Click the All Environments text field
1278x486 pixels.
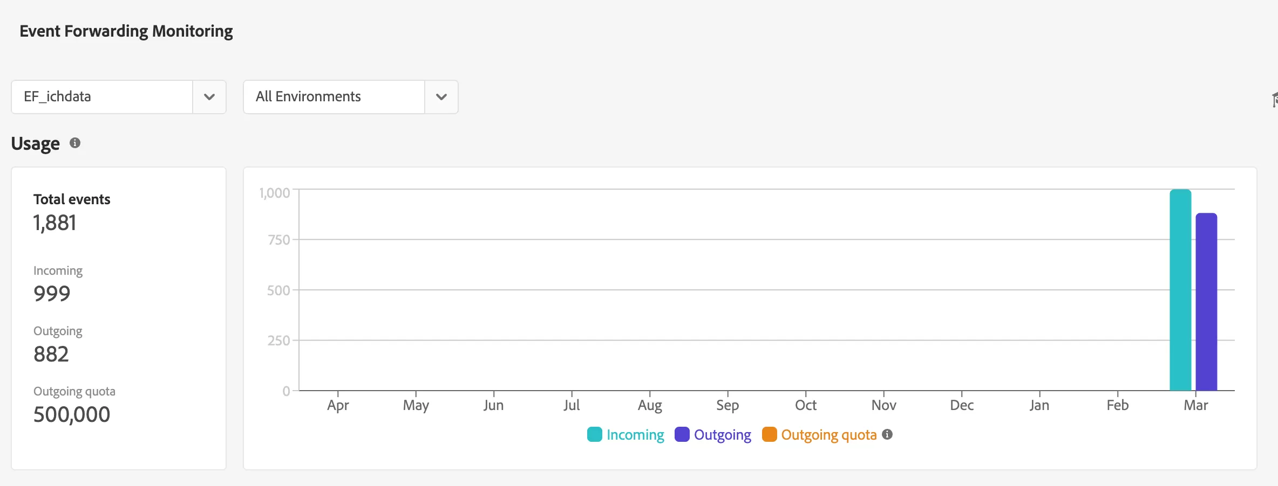coord(334,97)
